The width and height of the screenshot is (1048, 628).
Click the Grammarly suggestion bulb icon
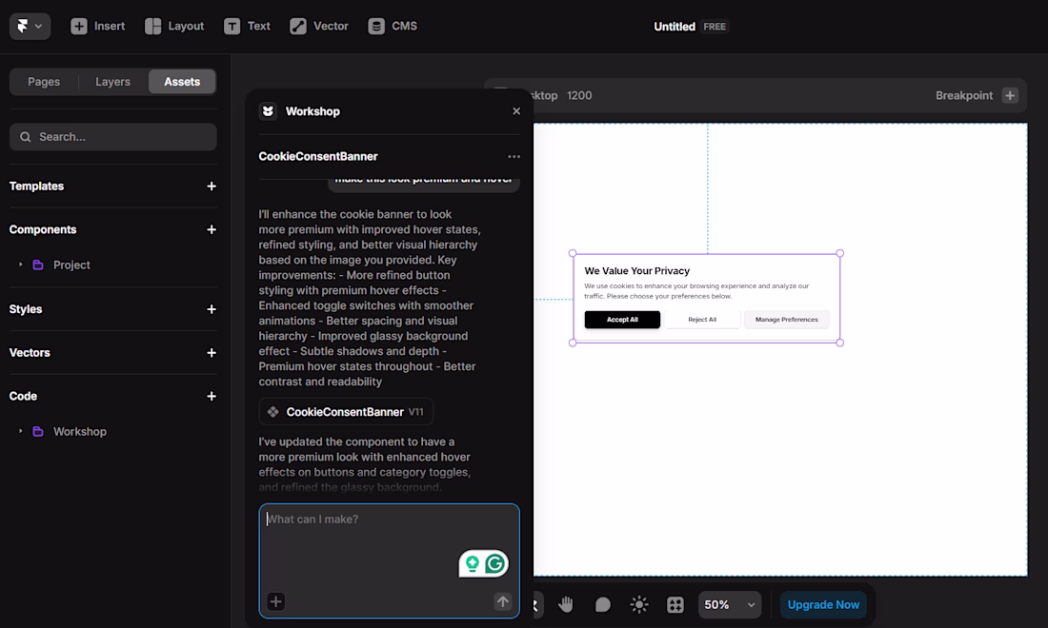point(473,564)
